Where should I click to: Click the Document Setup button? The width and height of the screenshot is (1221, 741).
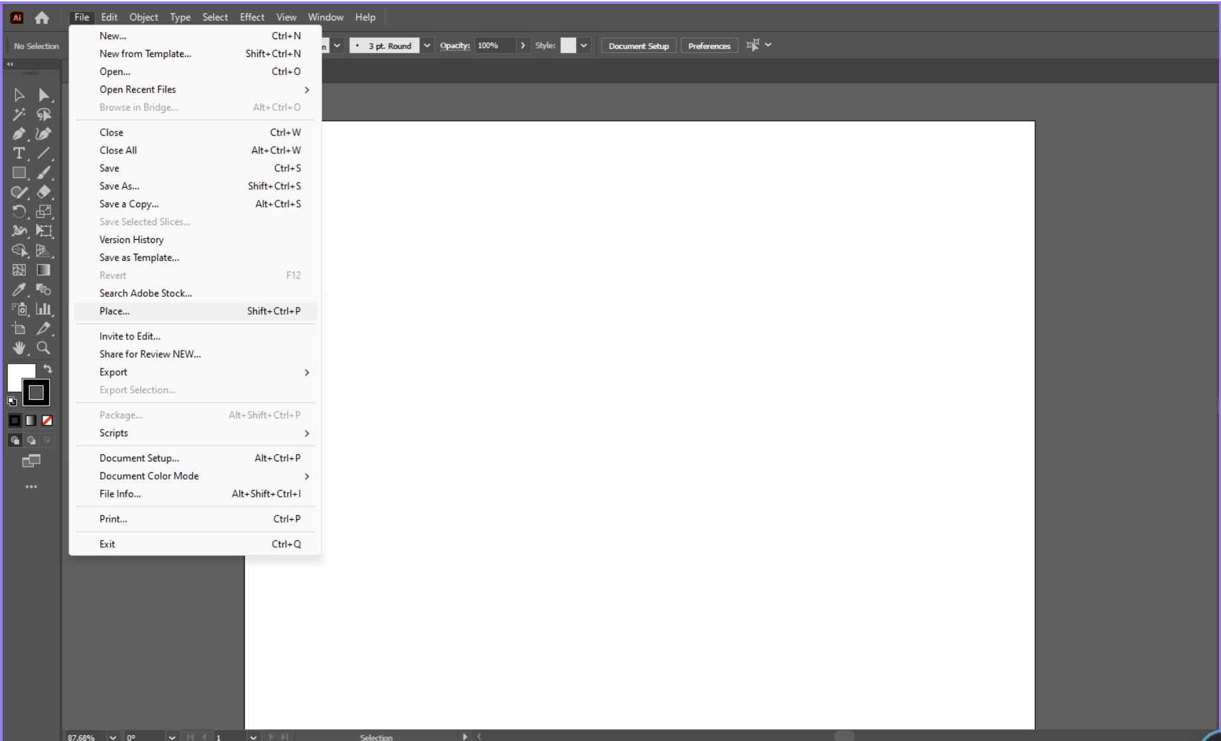point(637,45)
